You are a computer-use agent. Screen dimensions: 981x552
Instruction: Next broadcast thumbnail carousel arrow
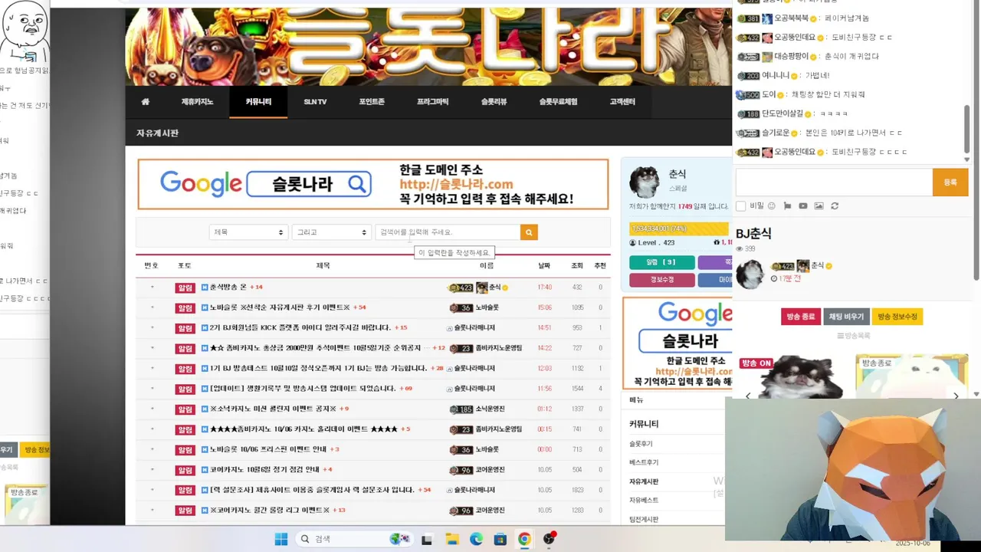[956, 396]
